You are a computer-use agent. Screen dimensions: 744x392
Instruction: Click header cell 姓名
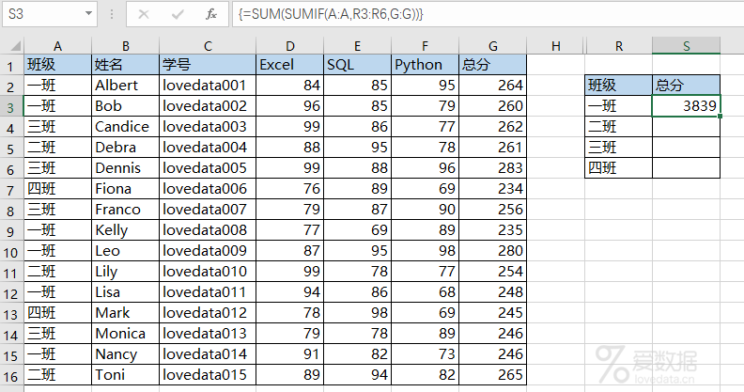tap(125, 65)
